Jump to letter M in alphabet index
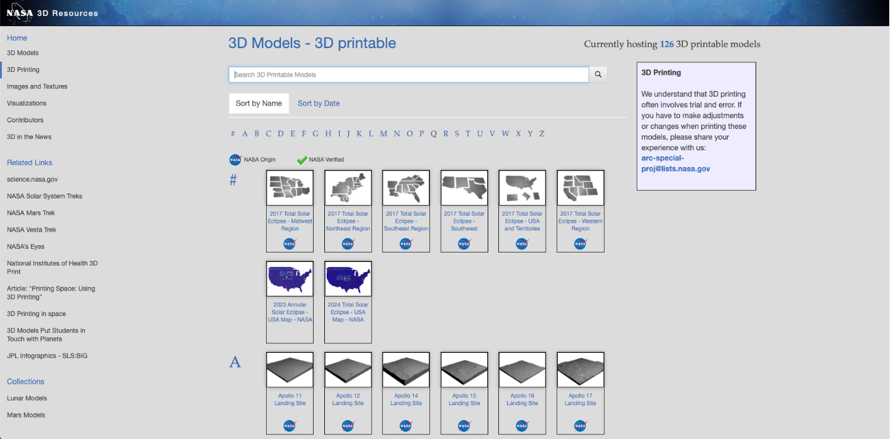Screen dimensions: 891x439 point(383,134)
